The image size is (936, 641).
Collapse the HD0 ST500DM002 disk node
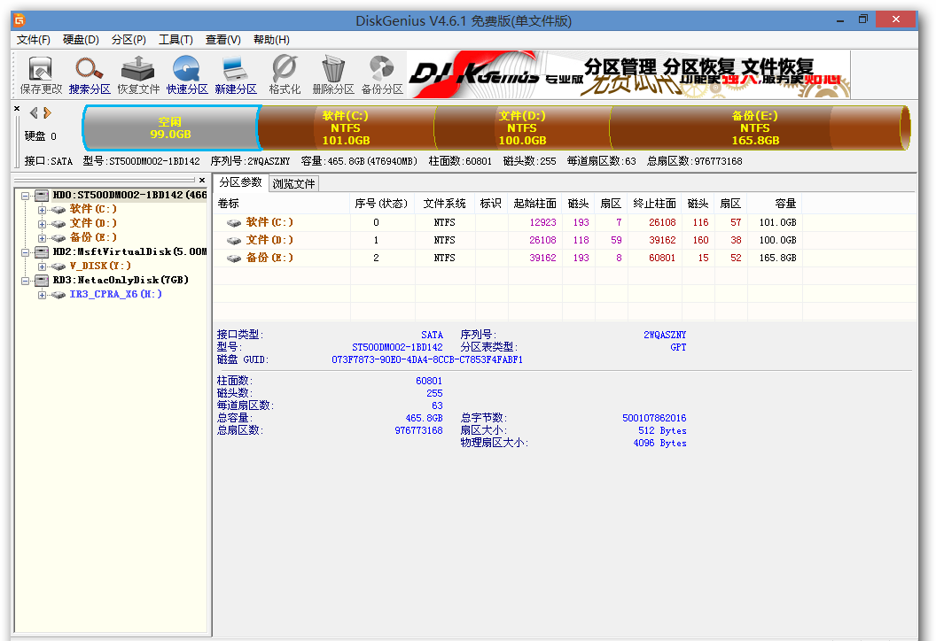click(x=25, y=196)
